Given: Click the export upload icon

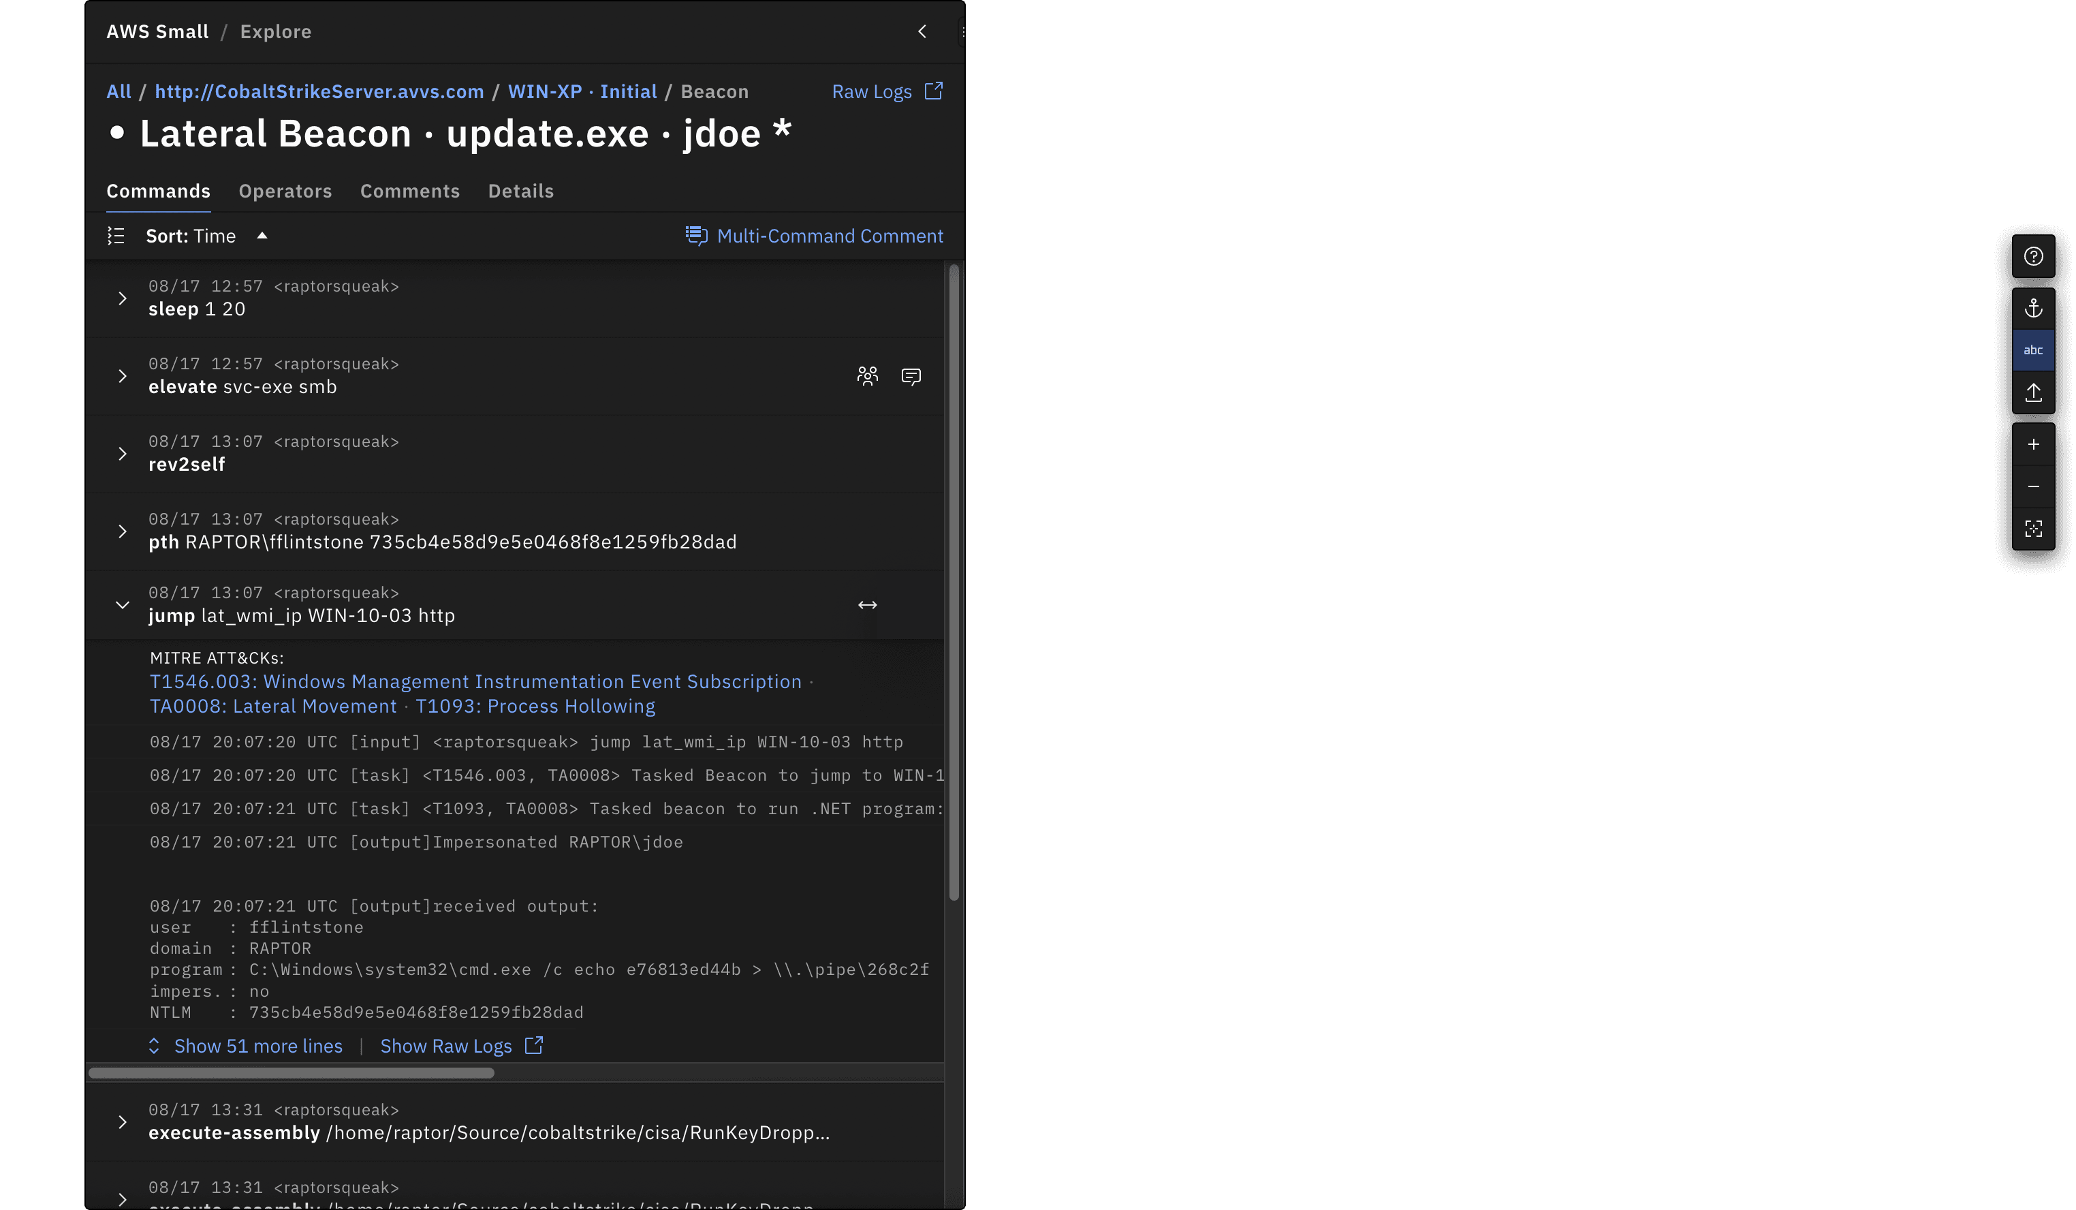Looking at the screenshot, I should (x=2033, y=392).
